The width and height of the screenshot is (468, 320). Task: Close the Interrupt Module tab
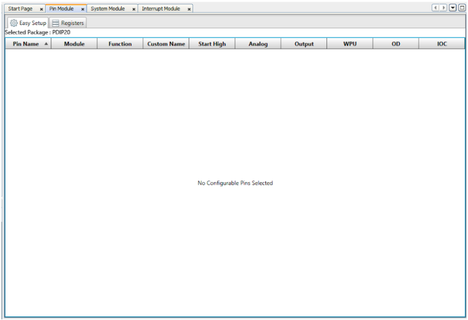point(189,9)
